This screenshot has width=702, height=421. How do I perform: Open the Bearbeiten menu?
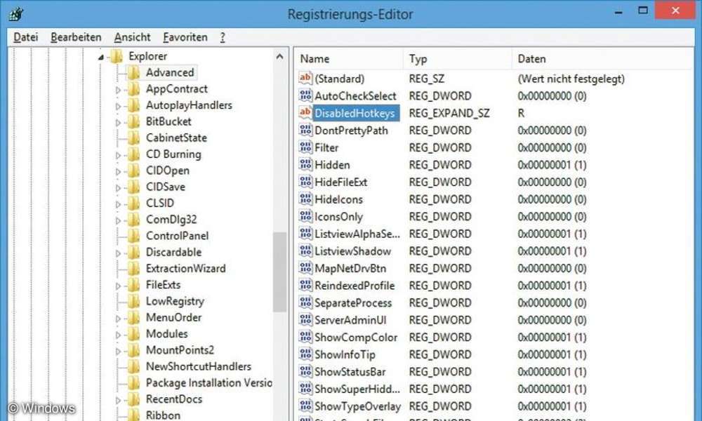pos(76,37)
